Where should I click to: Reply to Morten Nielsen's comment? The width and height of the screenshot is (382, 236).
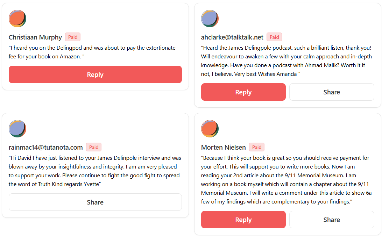point(243,220)
